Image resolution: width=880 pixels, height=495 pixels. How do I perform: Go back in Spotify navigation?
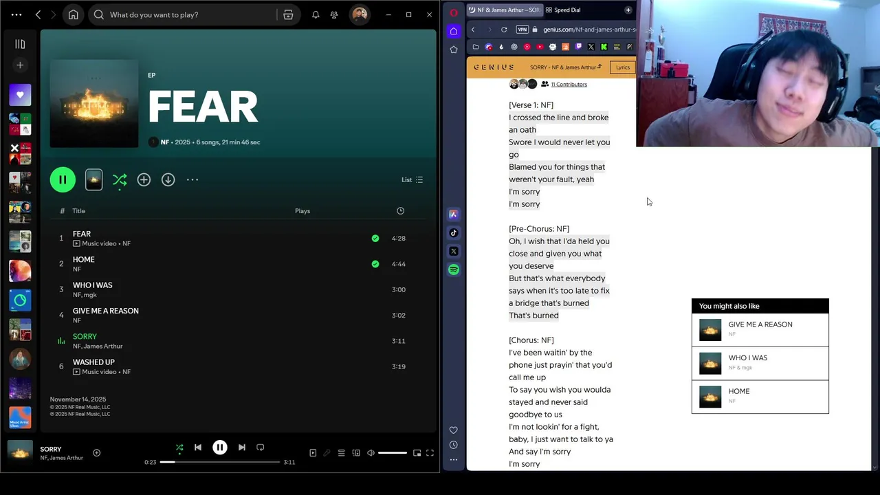tap(38, 14)
